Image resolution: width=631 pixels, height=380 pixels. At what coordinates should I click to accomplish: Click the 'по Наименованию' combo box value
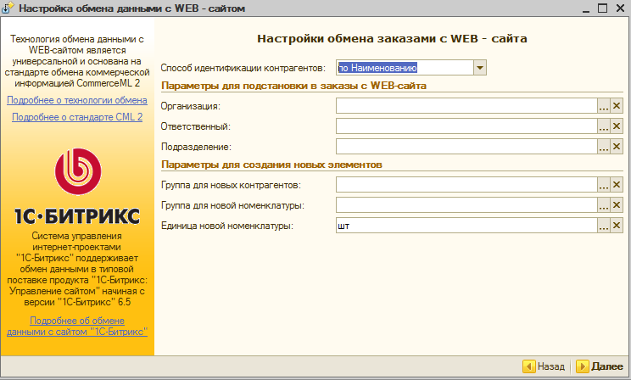click(x=405, y=68)
